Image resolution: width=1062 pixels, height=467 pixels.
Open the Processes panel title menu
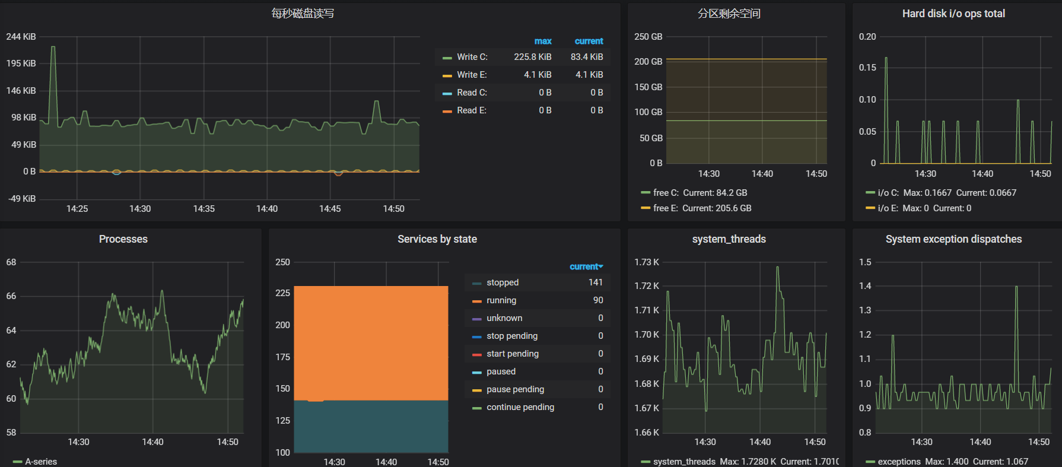(x=123, y=239)
